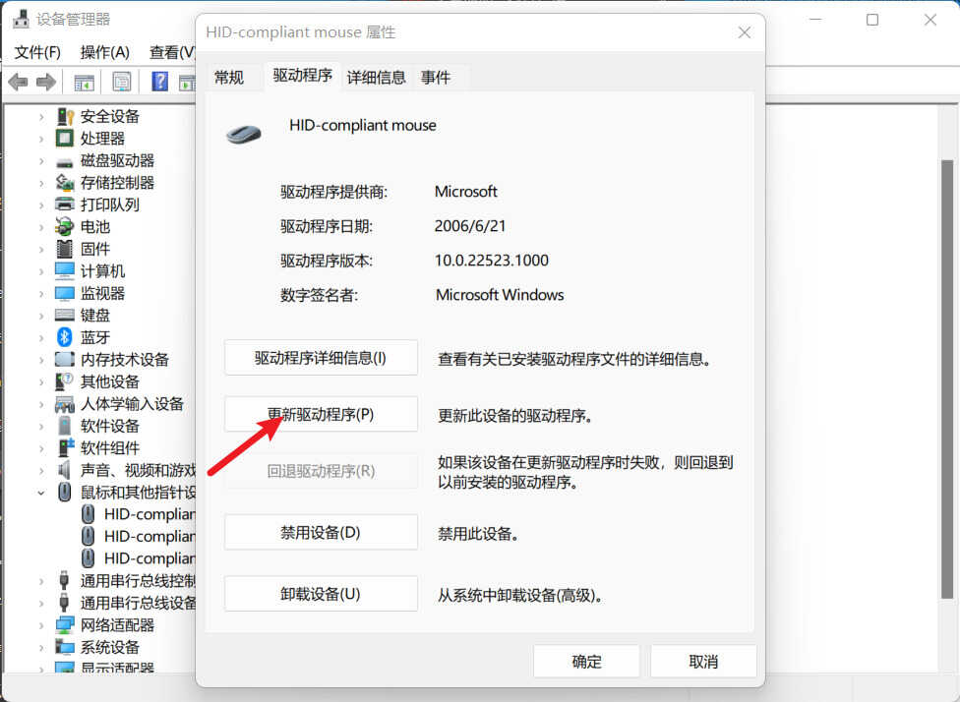Click the processor chip icon for 处理器

click(65, 139)
